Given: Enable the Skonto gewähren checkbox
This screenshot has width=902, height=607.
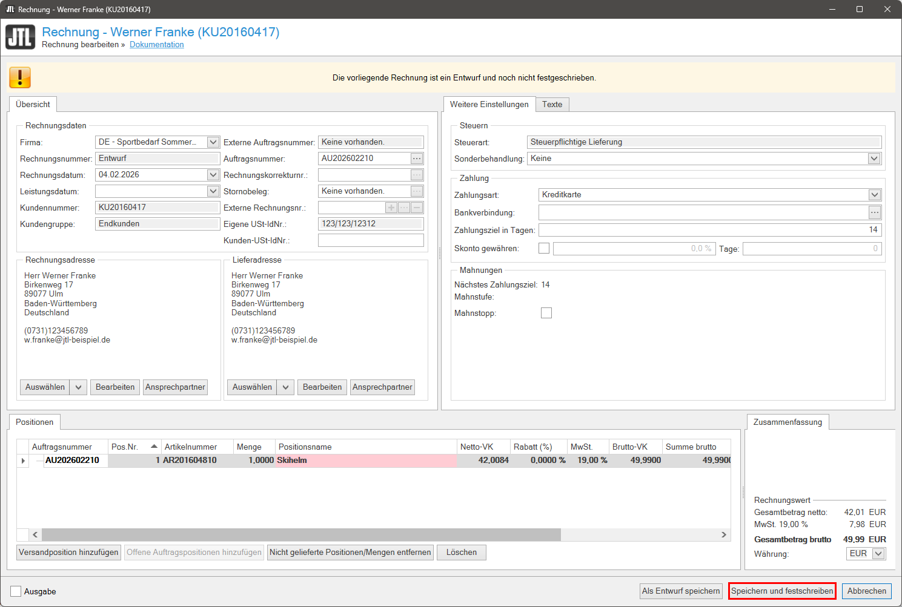Looking at the screenshot, I should (544, 248).
